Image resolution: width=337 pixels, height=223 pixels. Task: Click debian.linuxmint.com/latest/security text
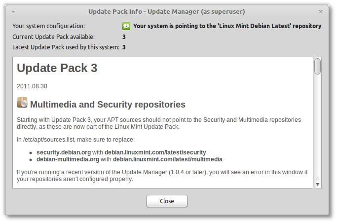tap(155, 152)
